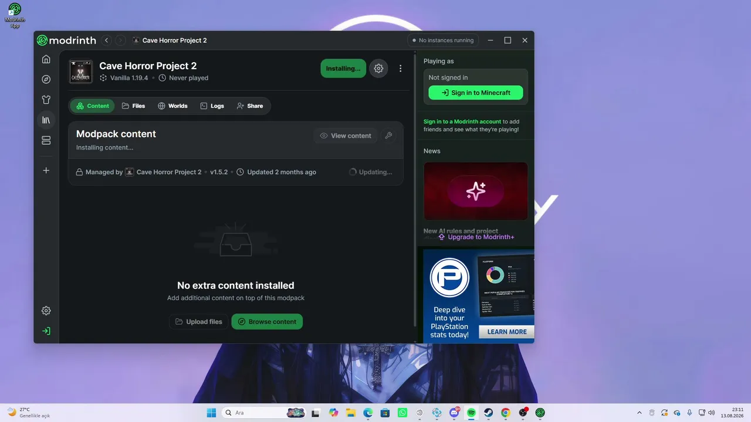Click the Modrinth icon in the taskbar
This screenshot has height=422, width=751.
tap(540, 413)
